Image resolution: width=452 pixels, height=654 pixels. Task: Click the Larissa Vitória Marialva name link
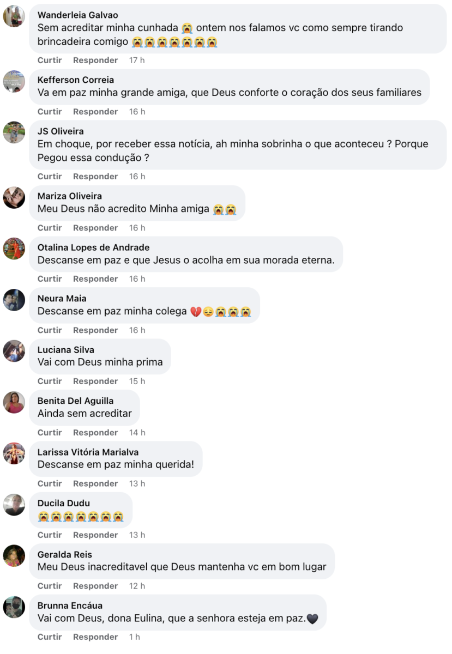[88, 452]
